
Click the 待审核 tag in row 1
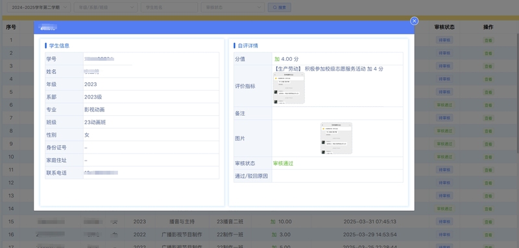tap(444, 40)
